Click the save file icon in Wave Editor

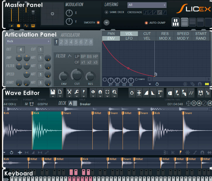53,92
